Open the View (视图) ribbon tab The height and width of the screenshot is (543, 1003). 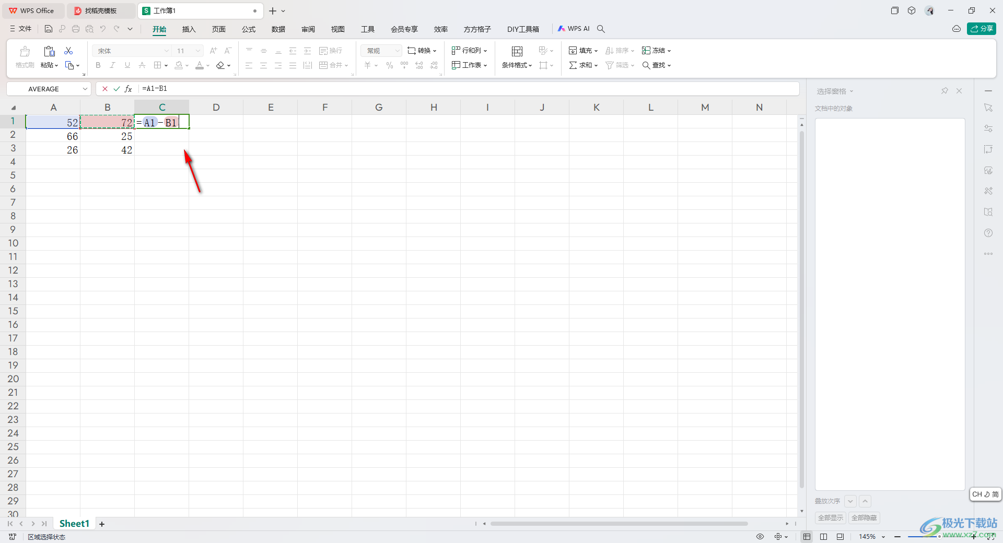[338, 29]
